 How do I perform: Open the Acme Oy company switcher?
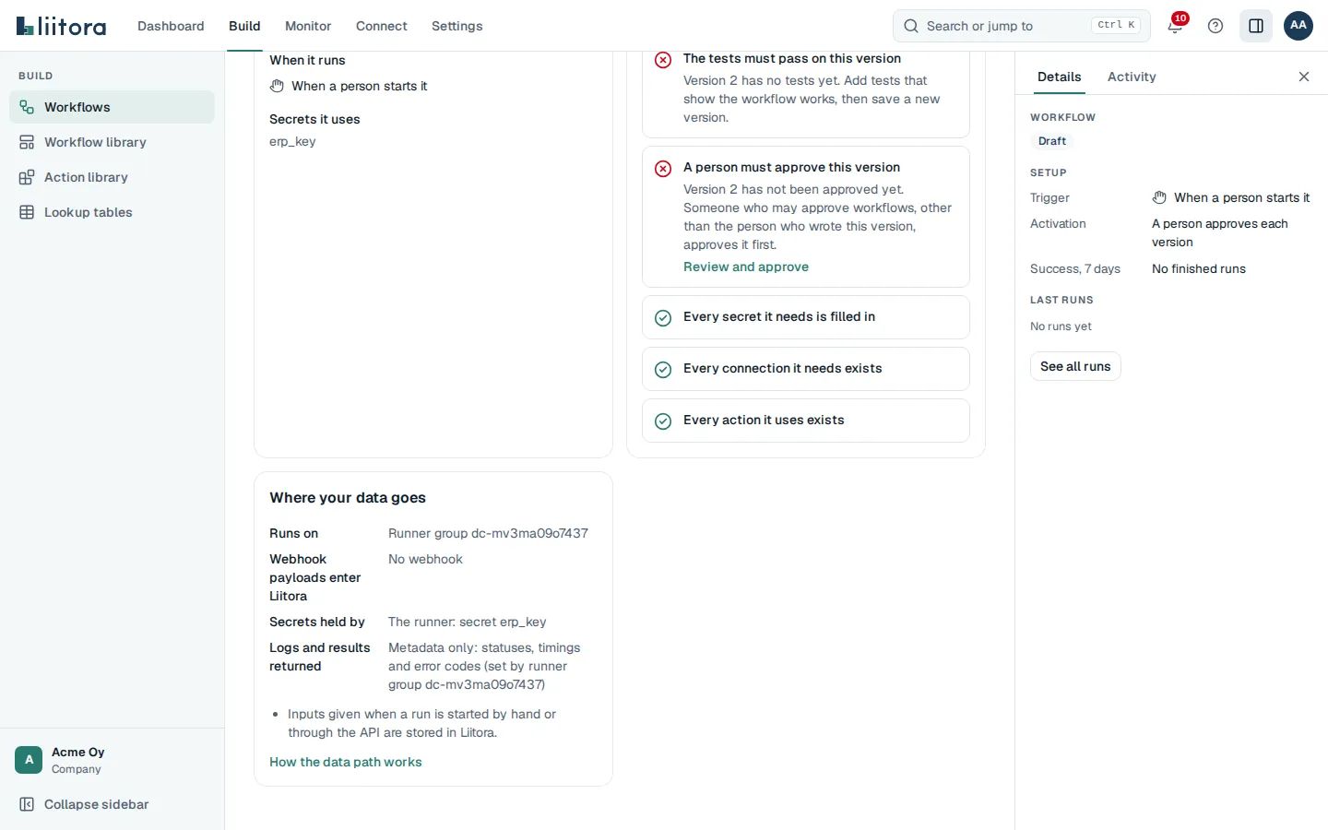click(112, 760)
